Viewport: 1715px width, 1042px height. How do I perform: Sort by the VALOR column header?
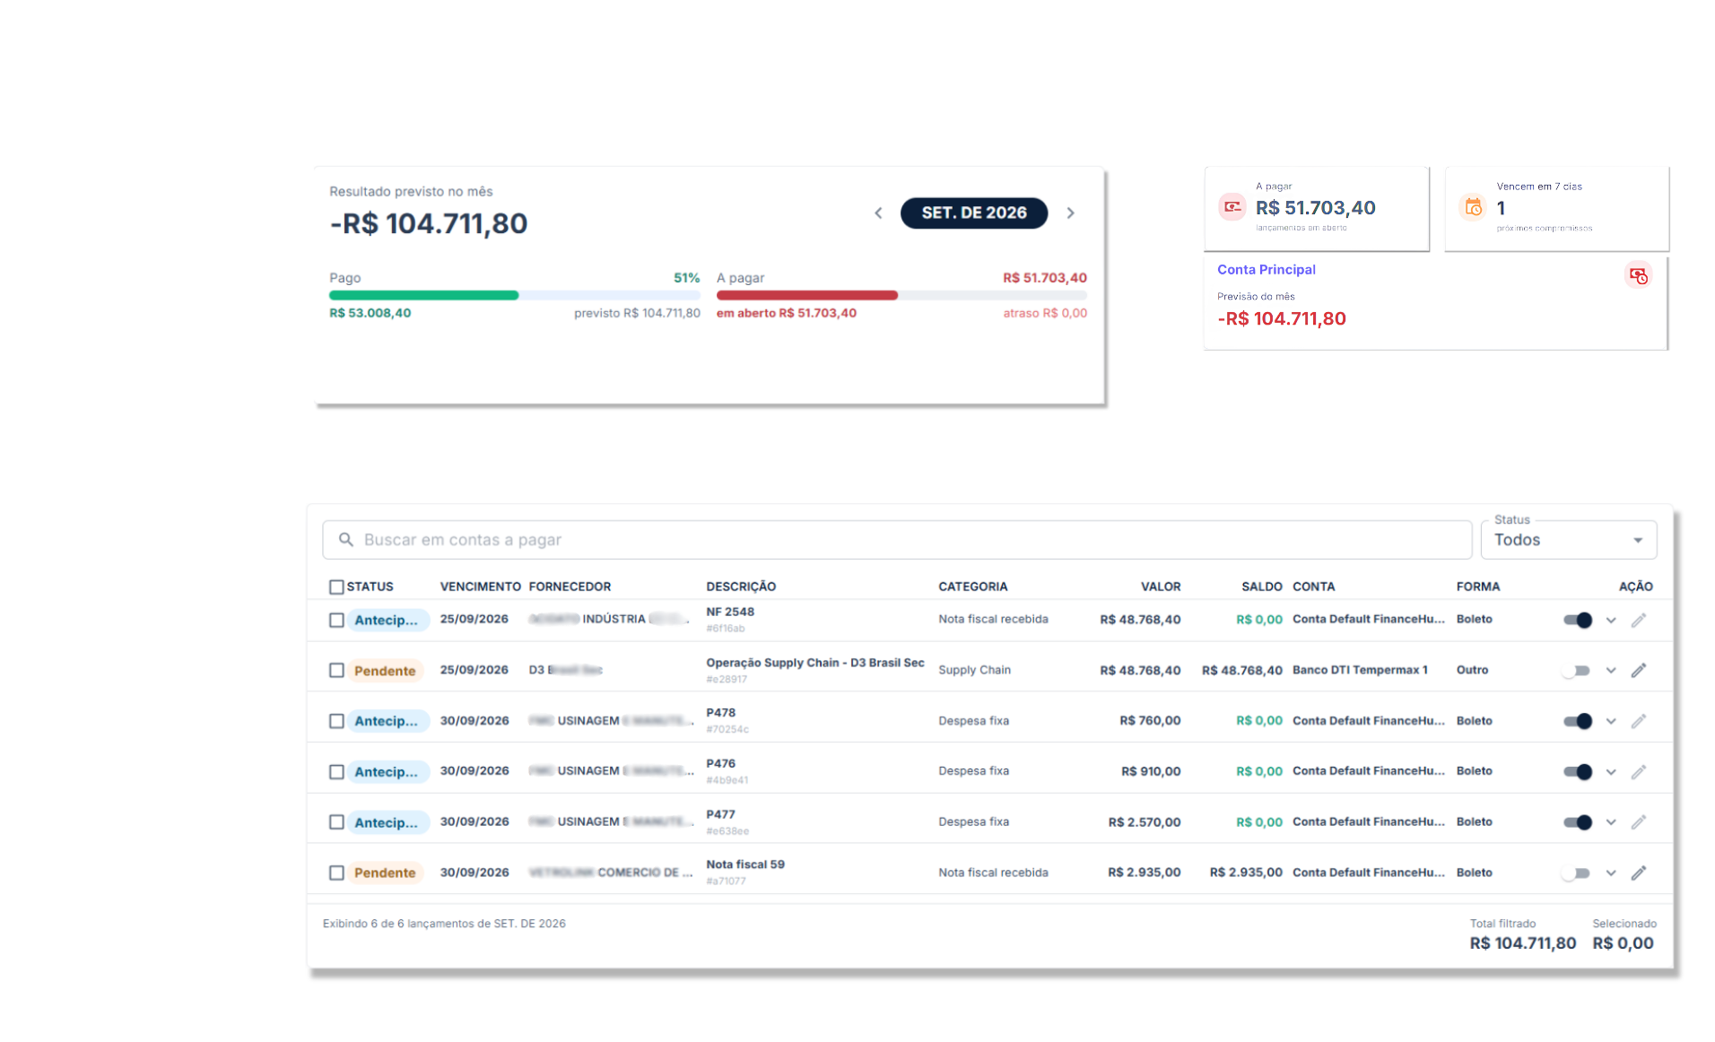coord(1161,586)
